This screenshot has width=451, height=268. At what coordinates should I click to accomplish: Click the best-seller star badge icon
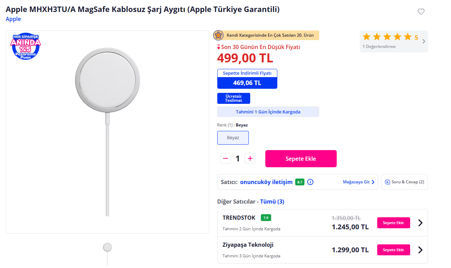(218, 35)
